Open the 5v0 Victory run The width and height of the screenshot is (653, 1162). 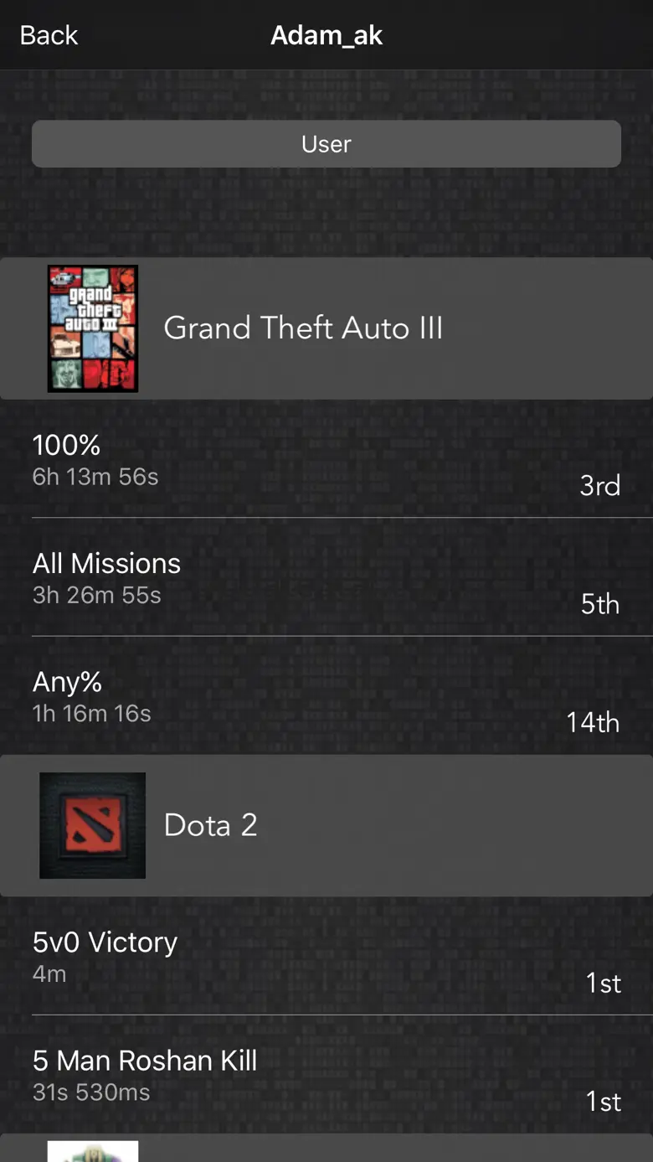(326, 956)
